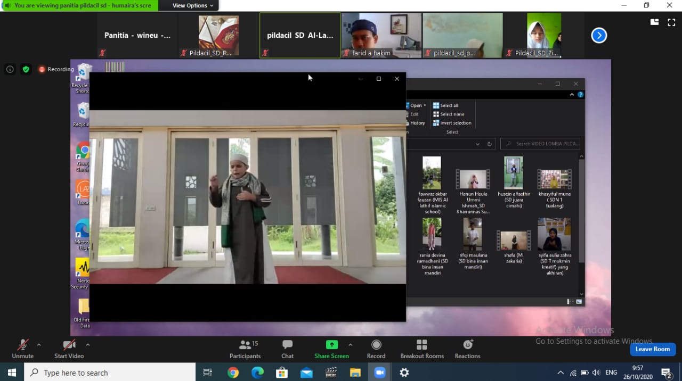The image size is (682, 381).
Task: Select the Panitia - wineu participant tile
Action: (137, 36)
